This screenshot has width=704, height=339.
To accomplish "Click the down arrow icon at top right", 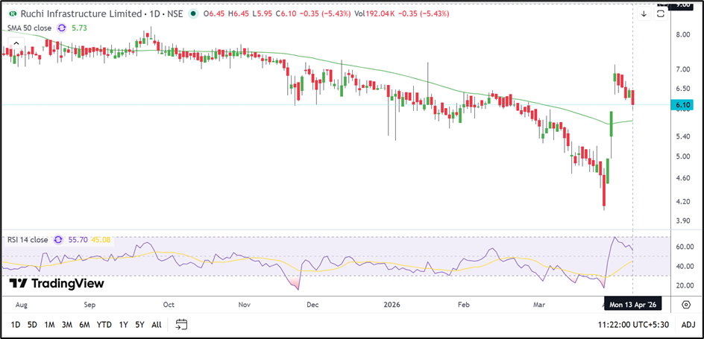I will tap(644, 13).
